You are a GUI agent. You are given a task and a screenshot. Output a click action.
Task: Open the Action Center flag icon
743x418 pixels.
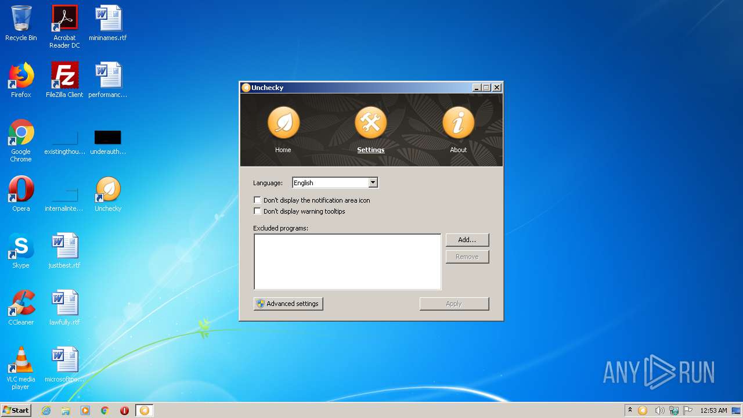point(688,410)
